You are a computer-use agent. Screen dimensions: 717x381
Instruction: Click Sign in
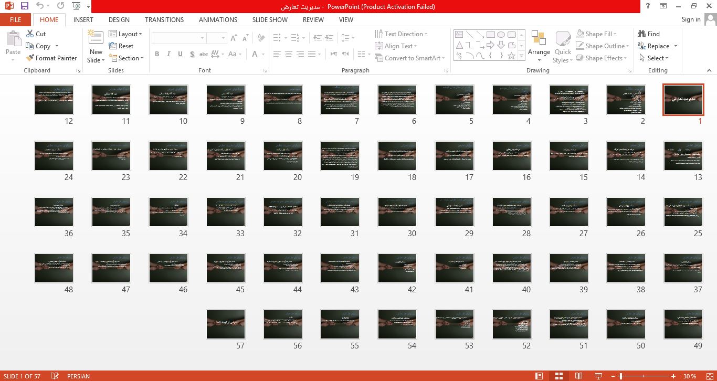pos(691,19)
